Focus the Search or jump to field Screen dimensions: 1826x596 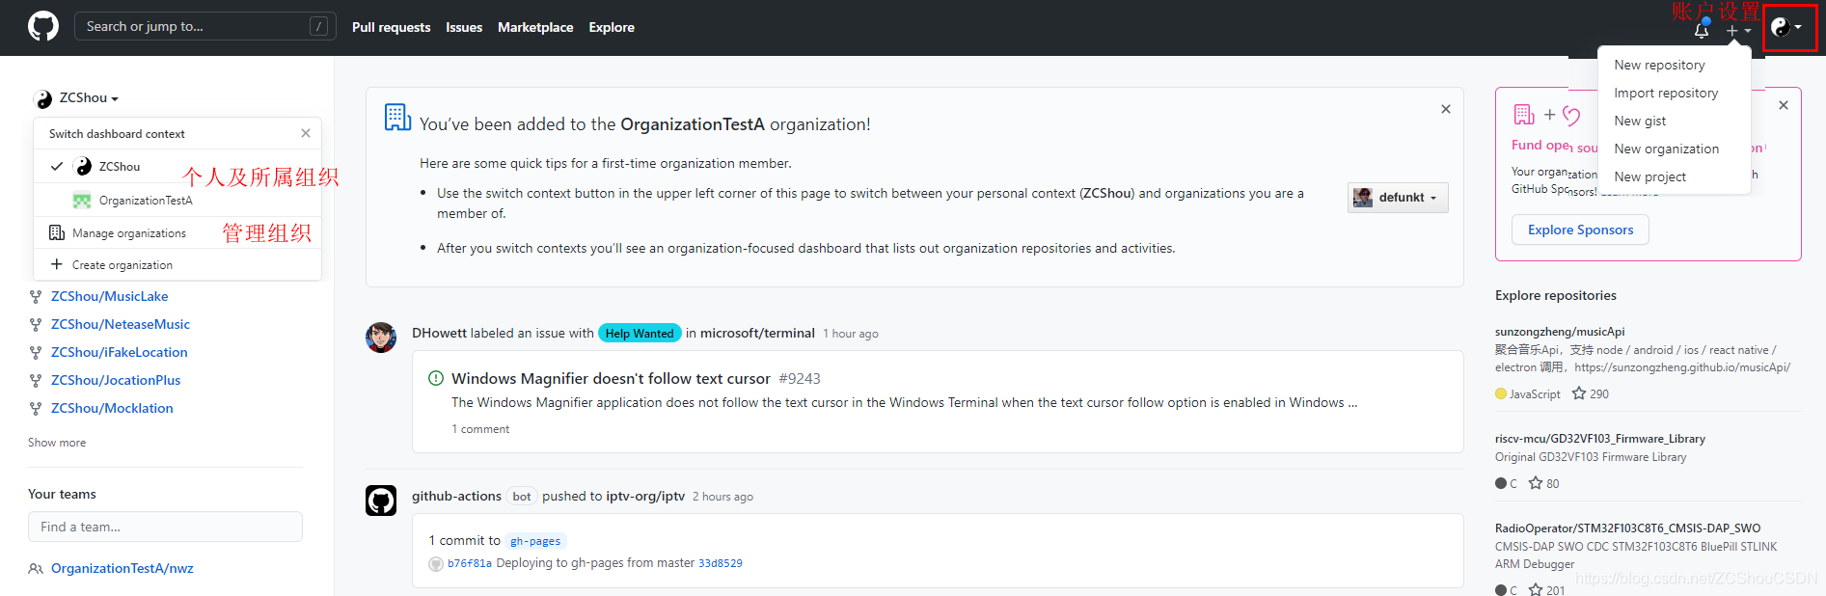204,26
